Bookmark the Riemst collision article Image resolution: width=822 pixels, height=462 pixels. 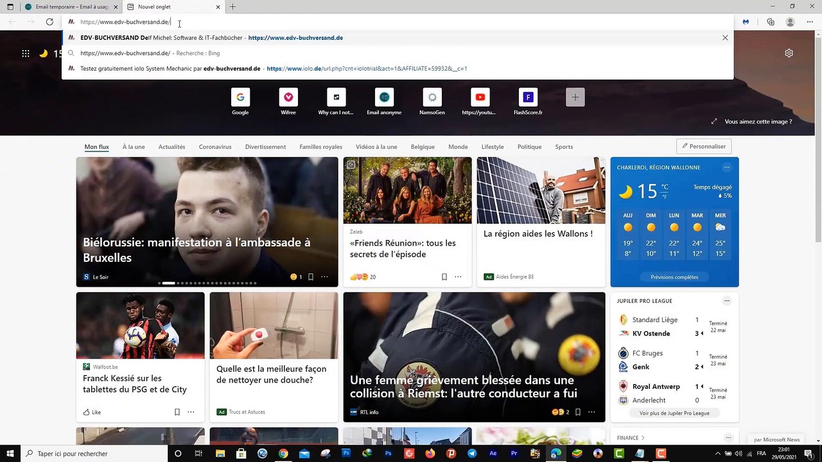coord(578,412)
